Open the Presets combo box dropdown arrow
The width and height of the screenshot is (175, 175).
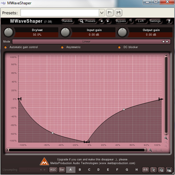(101, 13)
